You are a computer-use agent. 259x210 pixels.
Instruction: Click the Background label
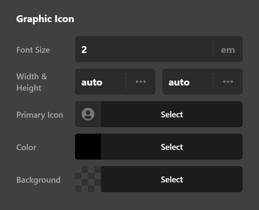[38, 180]
